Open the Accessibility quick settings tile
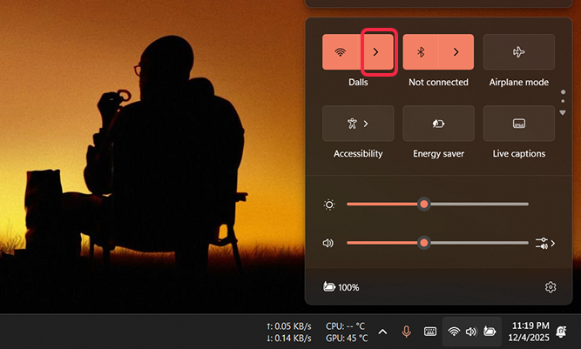The image size is (581, 349). pyautogui.click(x=358, y=124)
